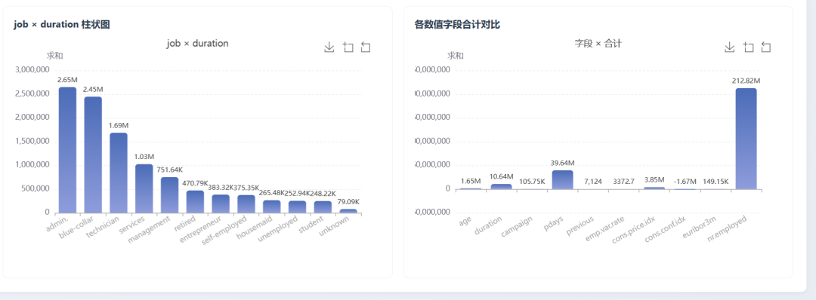The image size is (816, 300).
Task: Click the management bar
Action: pyautogui.click(x=170, y=195)
